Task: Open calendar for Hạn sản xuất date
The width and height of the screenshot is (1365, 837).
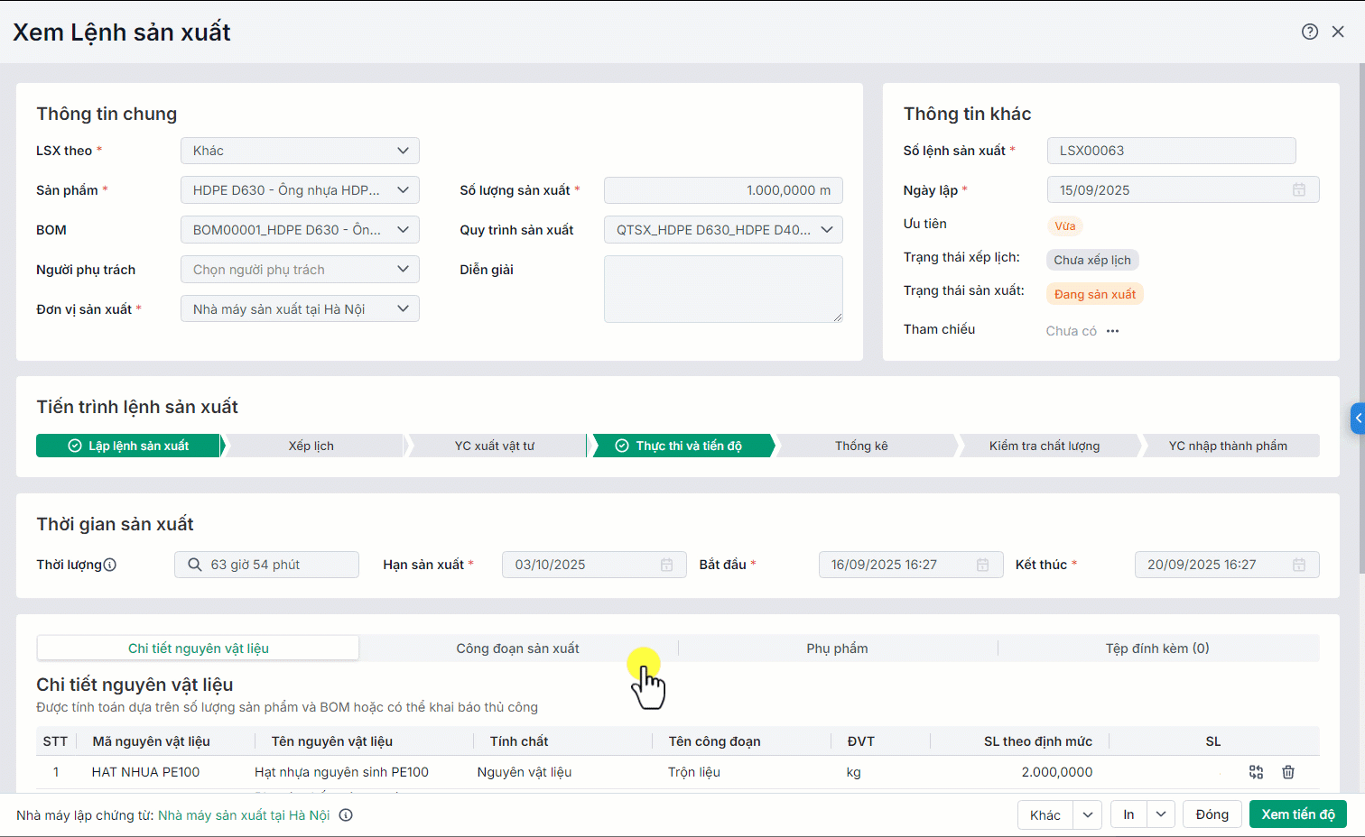Action: point(666,565)
